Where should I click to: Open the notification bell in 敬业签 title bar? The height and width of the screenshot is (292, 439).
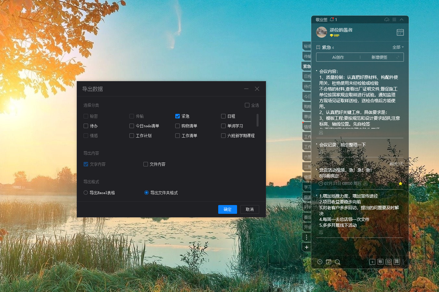coord(332,19)
